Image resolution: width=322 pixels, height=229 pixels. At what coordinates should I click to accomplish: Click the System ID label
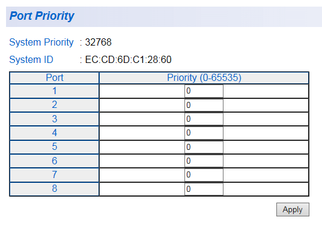coord(31,60)
